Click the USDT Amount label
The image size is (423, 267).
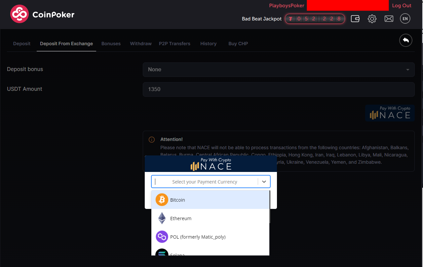[x=24, y=89]
